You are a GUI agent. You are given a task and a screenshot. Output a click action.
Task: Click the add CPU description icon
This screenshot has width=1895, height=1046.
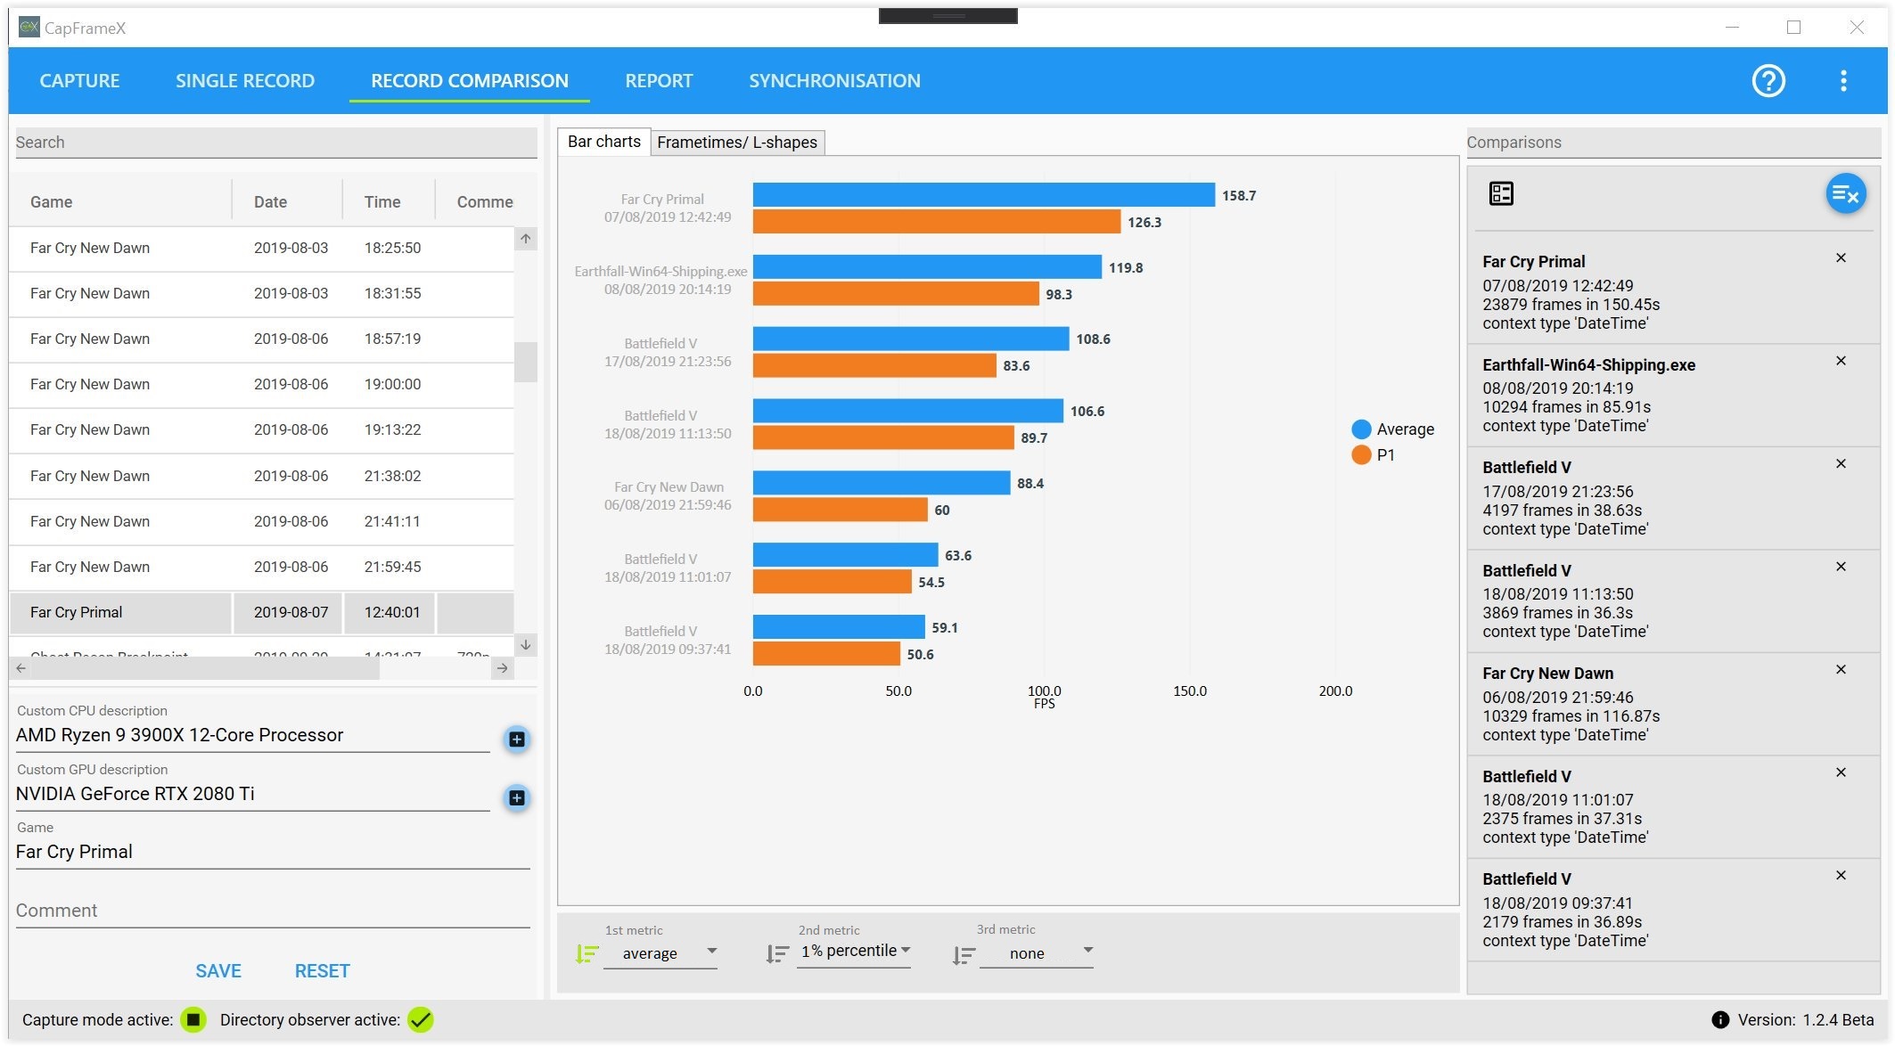pyautogui.click(x=515, y=738)
